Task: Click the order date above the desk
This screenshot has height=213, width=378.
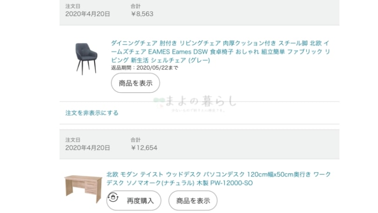Action: (88, 148)
